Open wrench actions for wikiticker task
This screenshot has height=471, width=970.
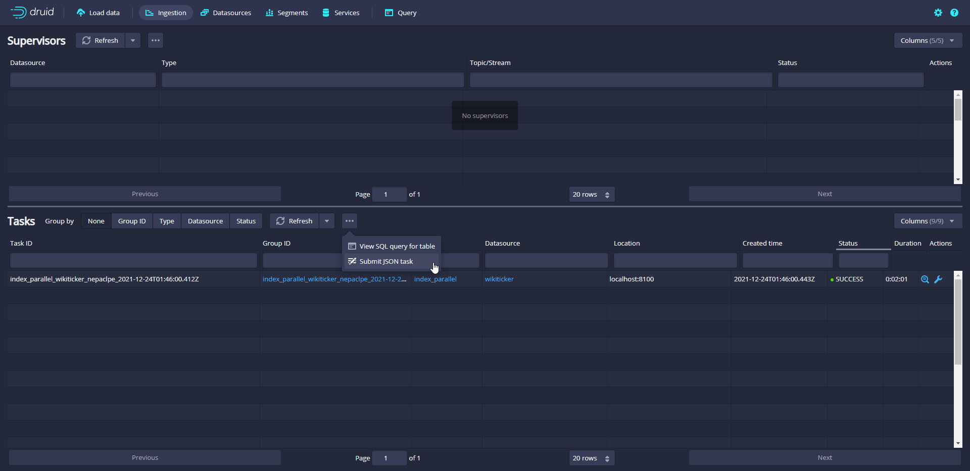point(938,279)
